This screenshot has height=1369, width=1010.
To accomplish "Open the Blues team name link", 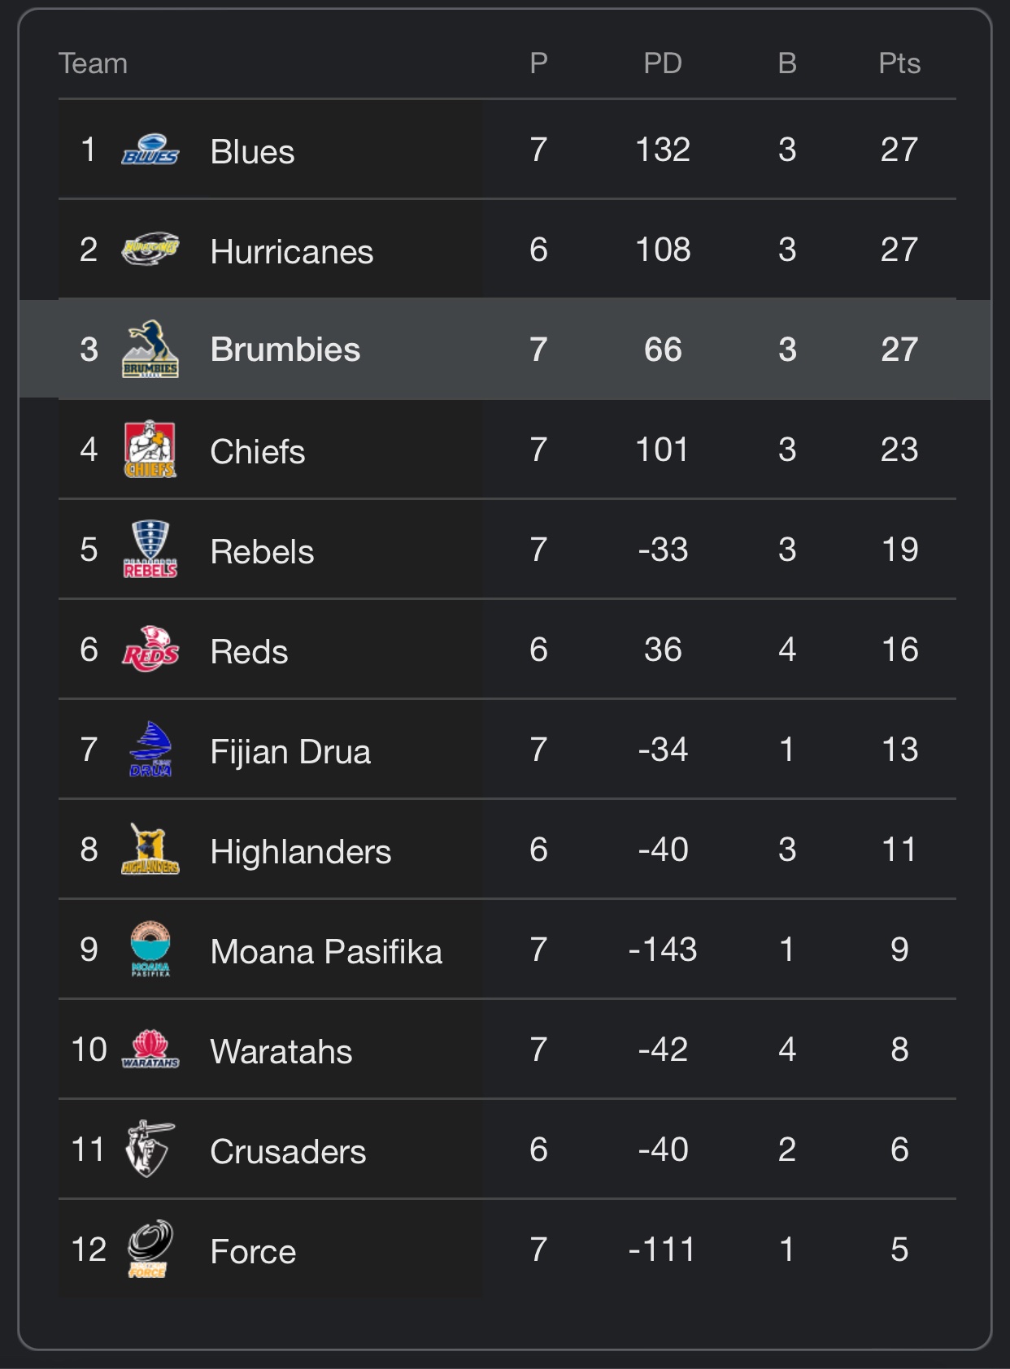I will click(x=252, y=152).
